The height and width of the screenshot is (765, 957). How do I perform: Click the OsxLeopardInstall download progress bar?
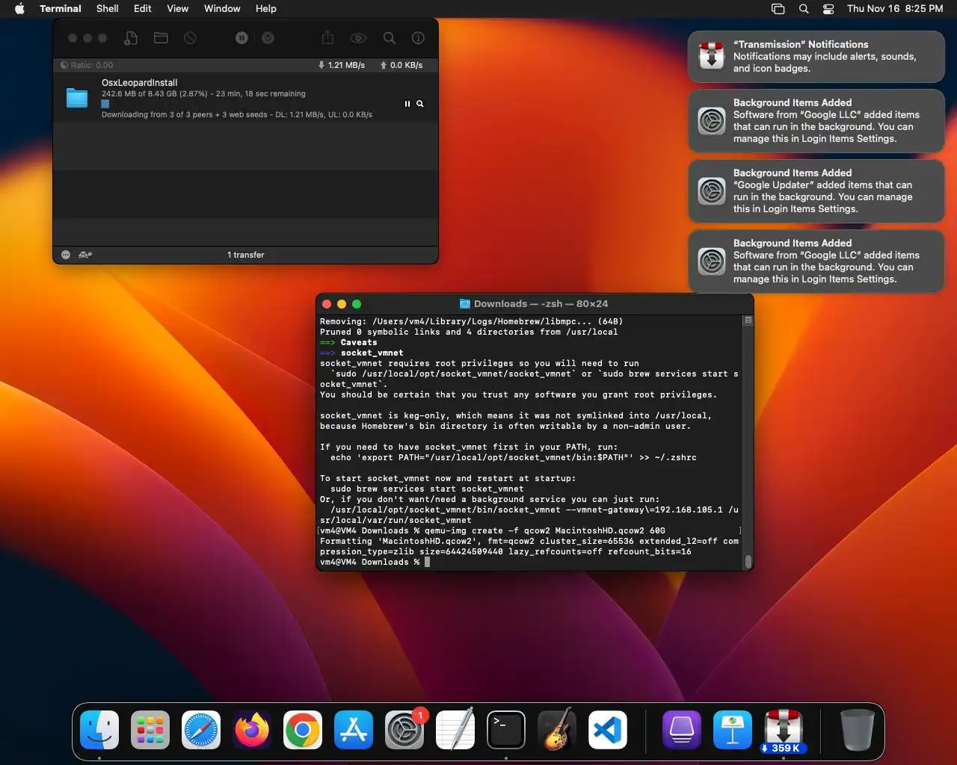pyautogui.click(x=105, y=104)
